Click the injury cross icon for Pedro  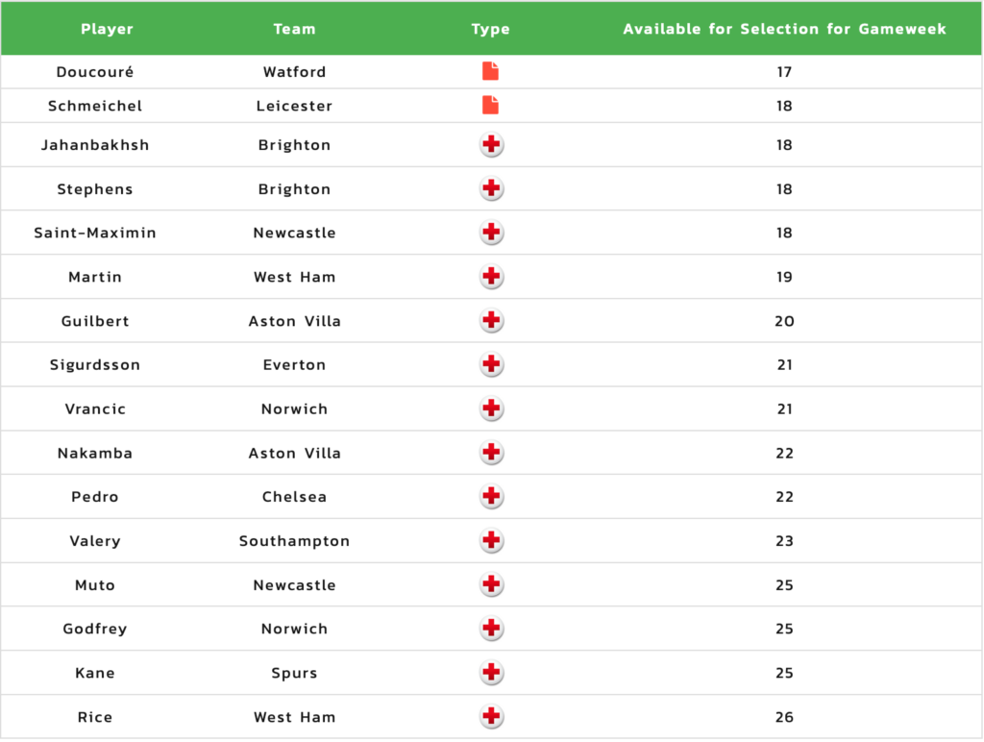pyautogui.click(x=491, y=496)
